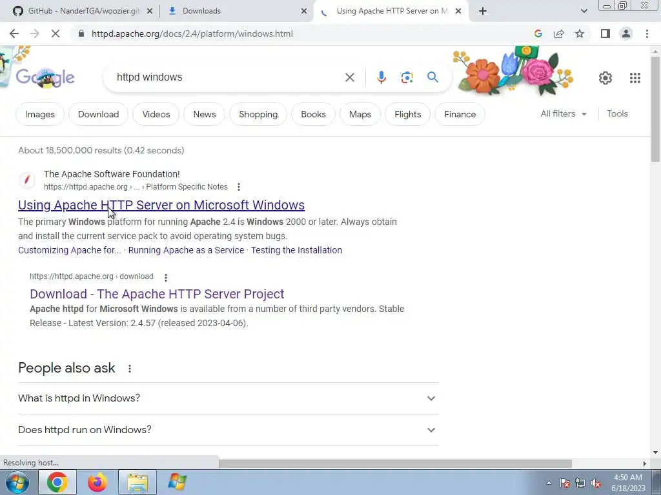Click into the Google search box
The image size is (661, 495).
pyautogui.click(x=228, y=77)
